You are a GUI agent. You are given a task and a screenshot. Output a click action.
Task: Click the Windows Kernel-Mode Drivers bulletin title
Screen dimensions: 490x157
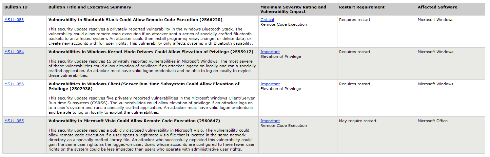click(x=151, y=52)
